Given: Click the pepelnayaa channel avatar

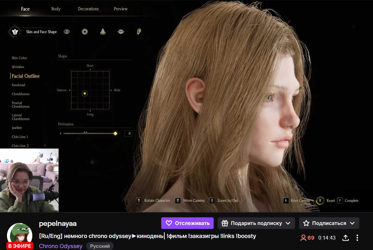Looking at the screenshot, I should click(20, 235).
